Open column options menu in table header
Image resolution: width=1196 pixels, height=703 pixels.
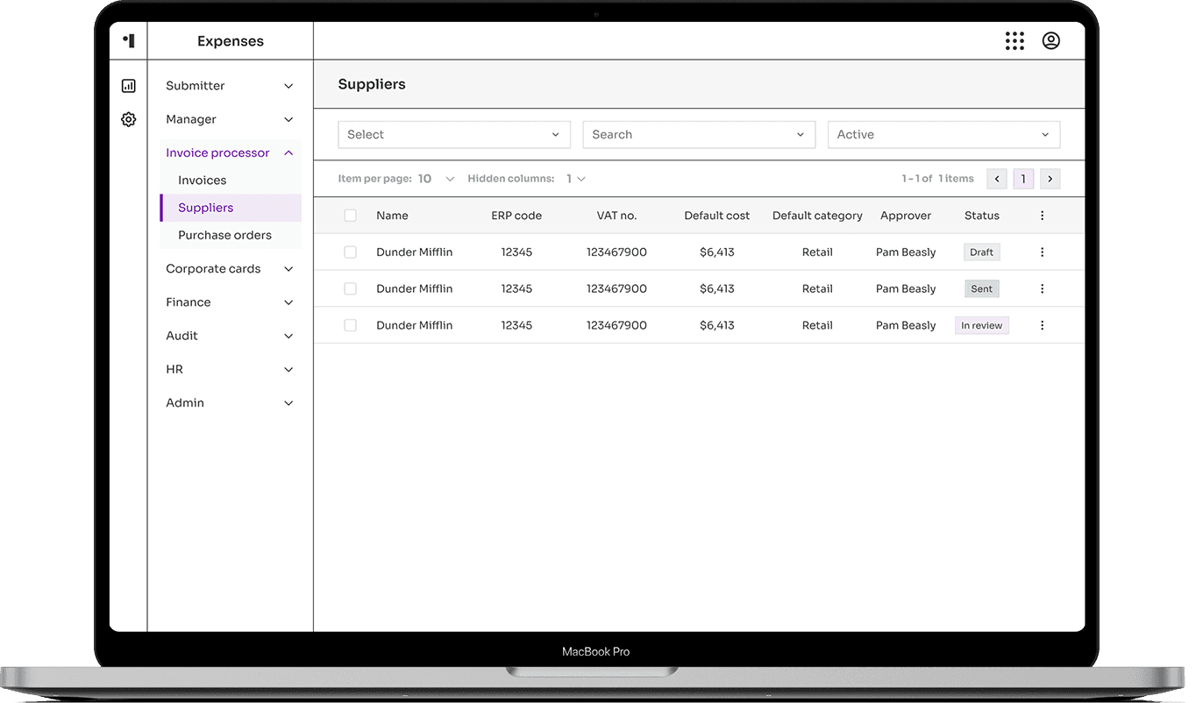(x=1042, y=216)
